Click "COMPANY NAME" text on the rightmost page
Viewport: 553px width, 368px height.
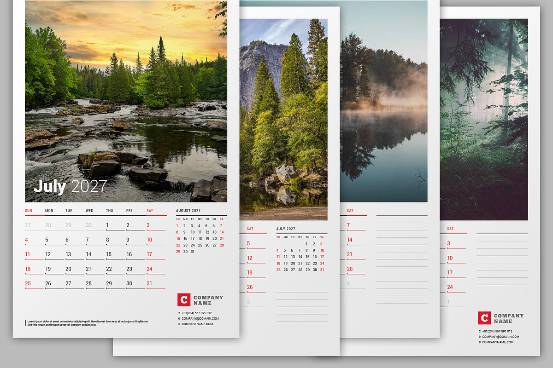coord(509,318)
